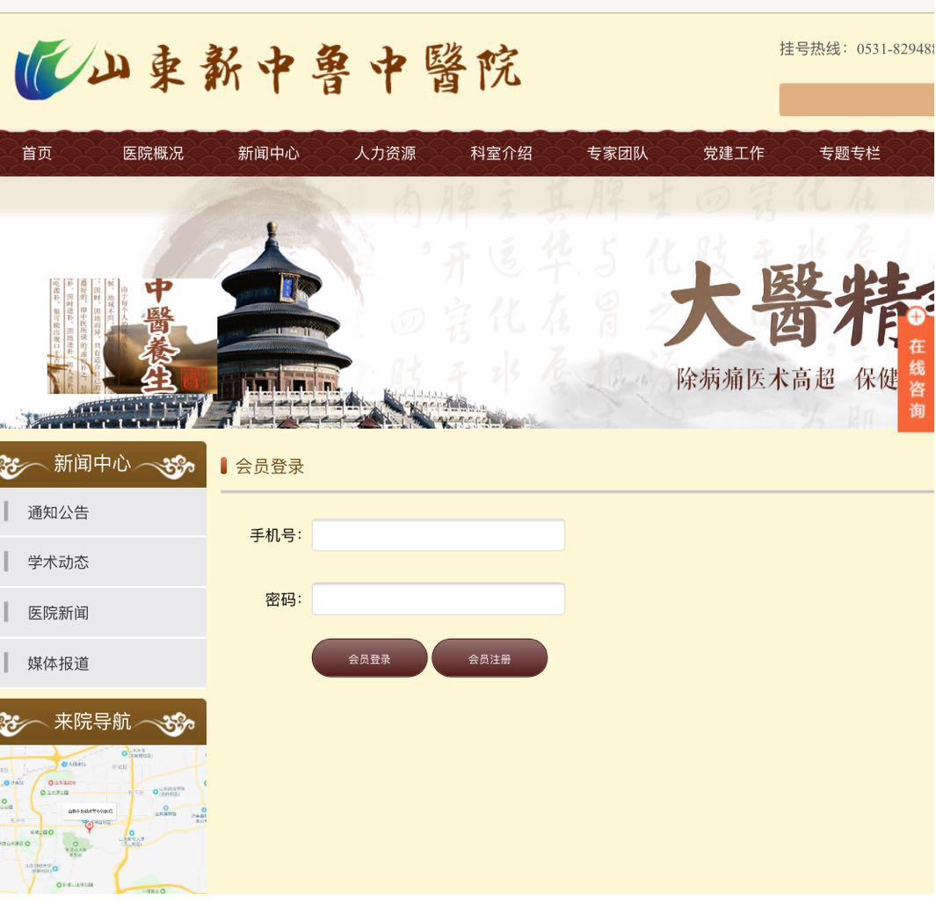The width and height of the screenshot is (936, 900).
Task: Select 媒体报道 from the sidebar list
Action: click(x=58, y=664)
